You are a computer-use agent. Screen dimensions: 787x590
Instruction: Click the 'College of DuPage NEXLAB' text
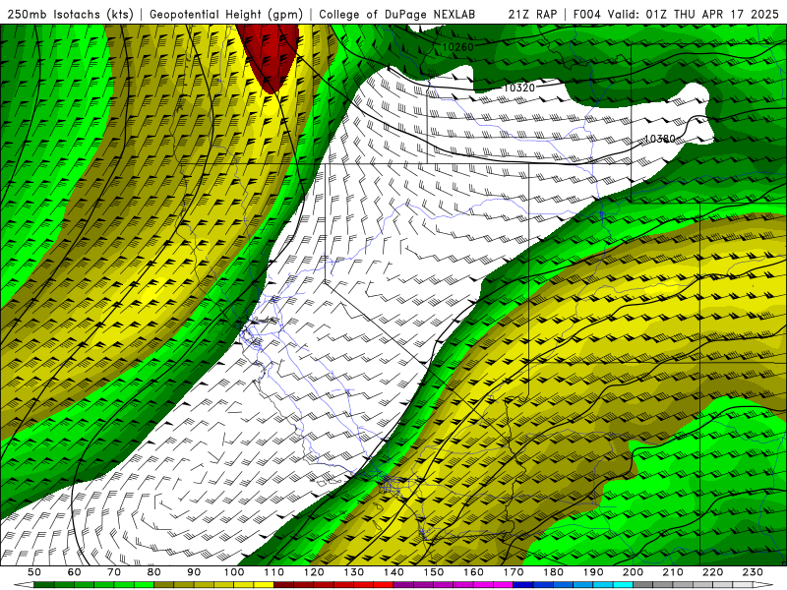397,15
